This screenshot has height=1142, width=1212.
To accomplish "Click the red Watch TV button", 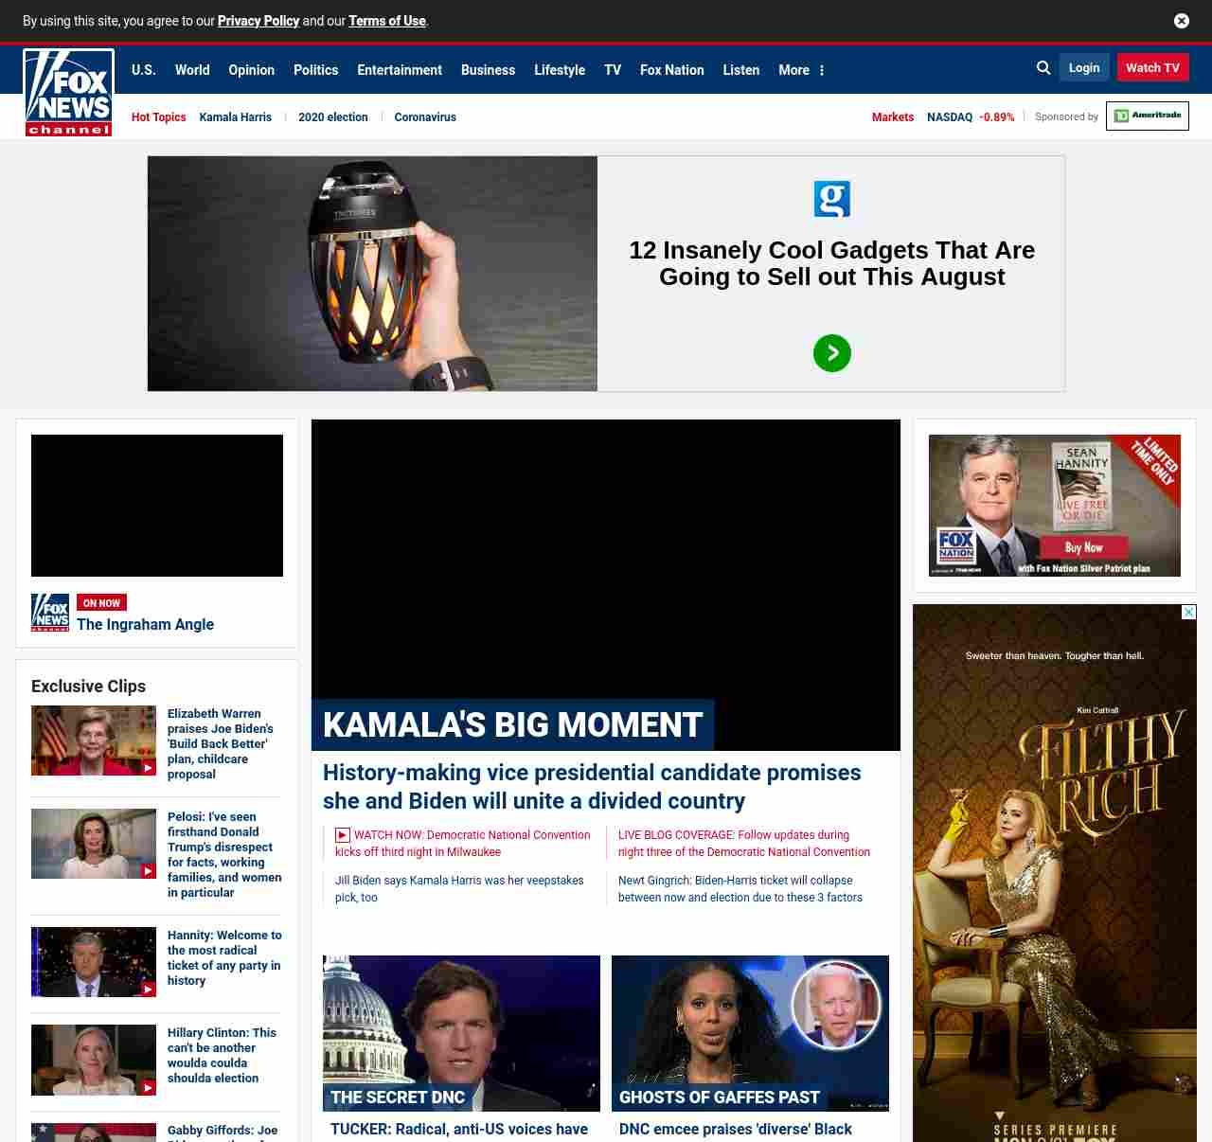I will [1152, 68].
